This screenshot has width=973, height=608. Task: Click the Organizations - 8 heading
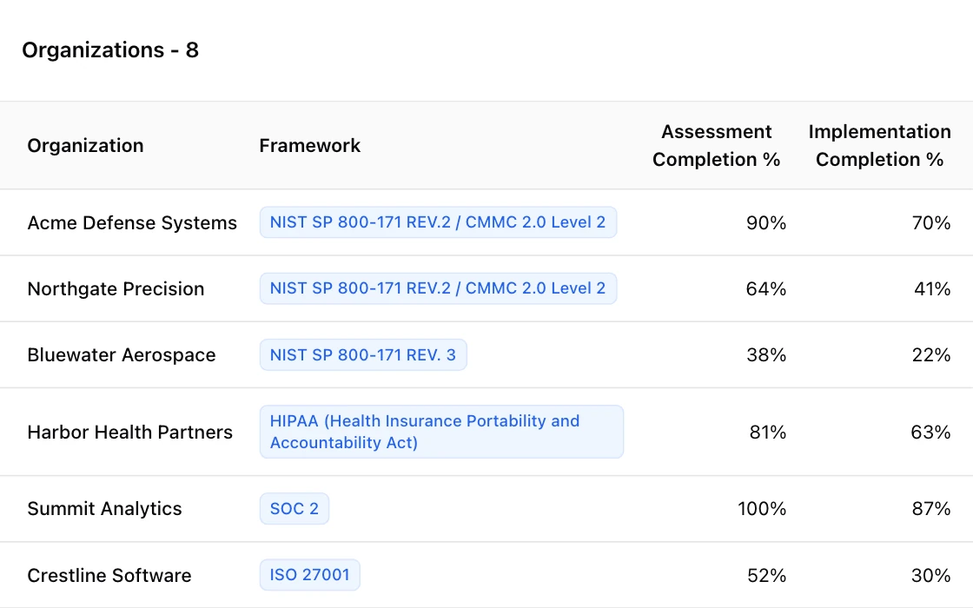tap(110, 50)
